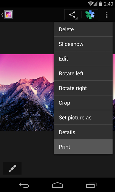Select the highlighted Print option
The image size is (115, 192).
pyautogui.click(x=83, y=147)
